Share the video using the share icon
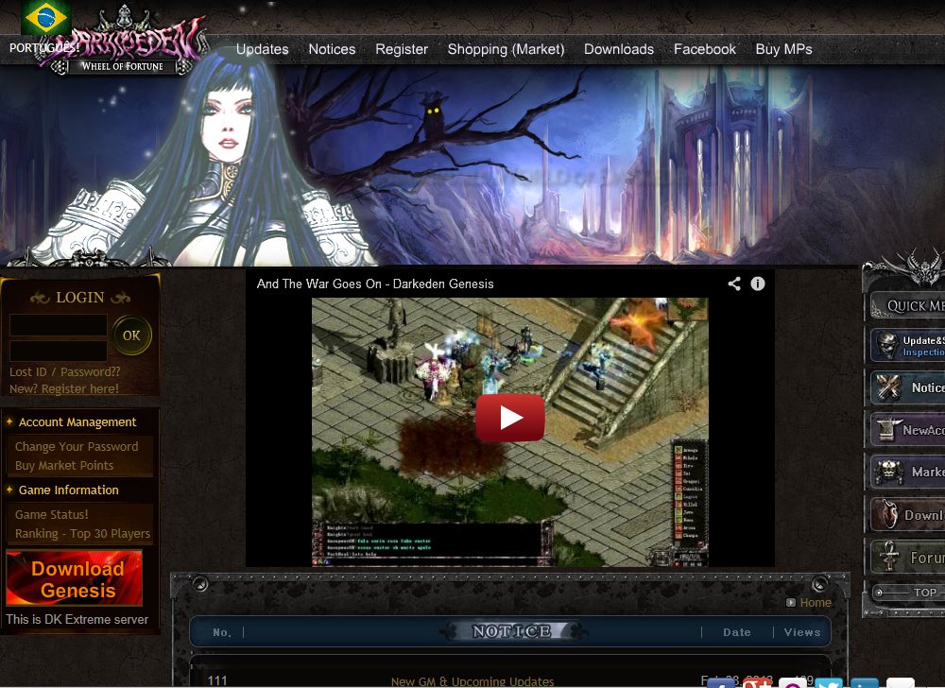 734,284
